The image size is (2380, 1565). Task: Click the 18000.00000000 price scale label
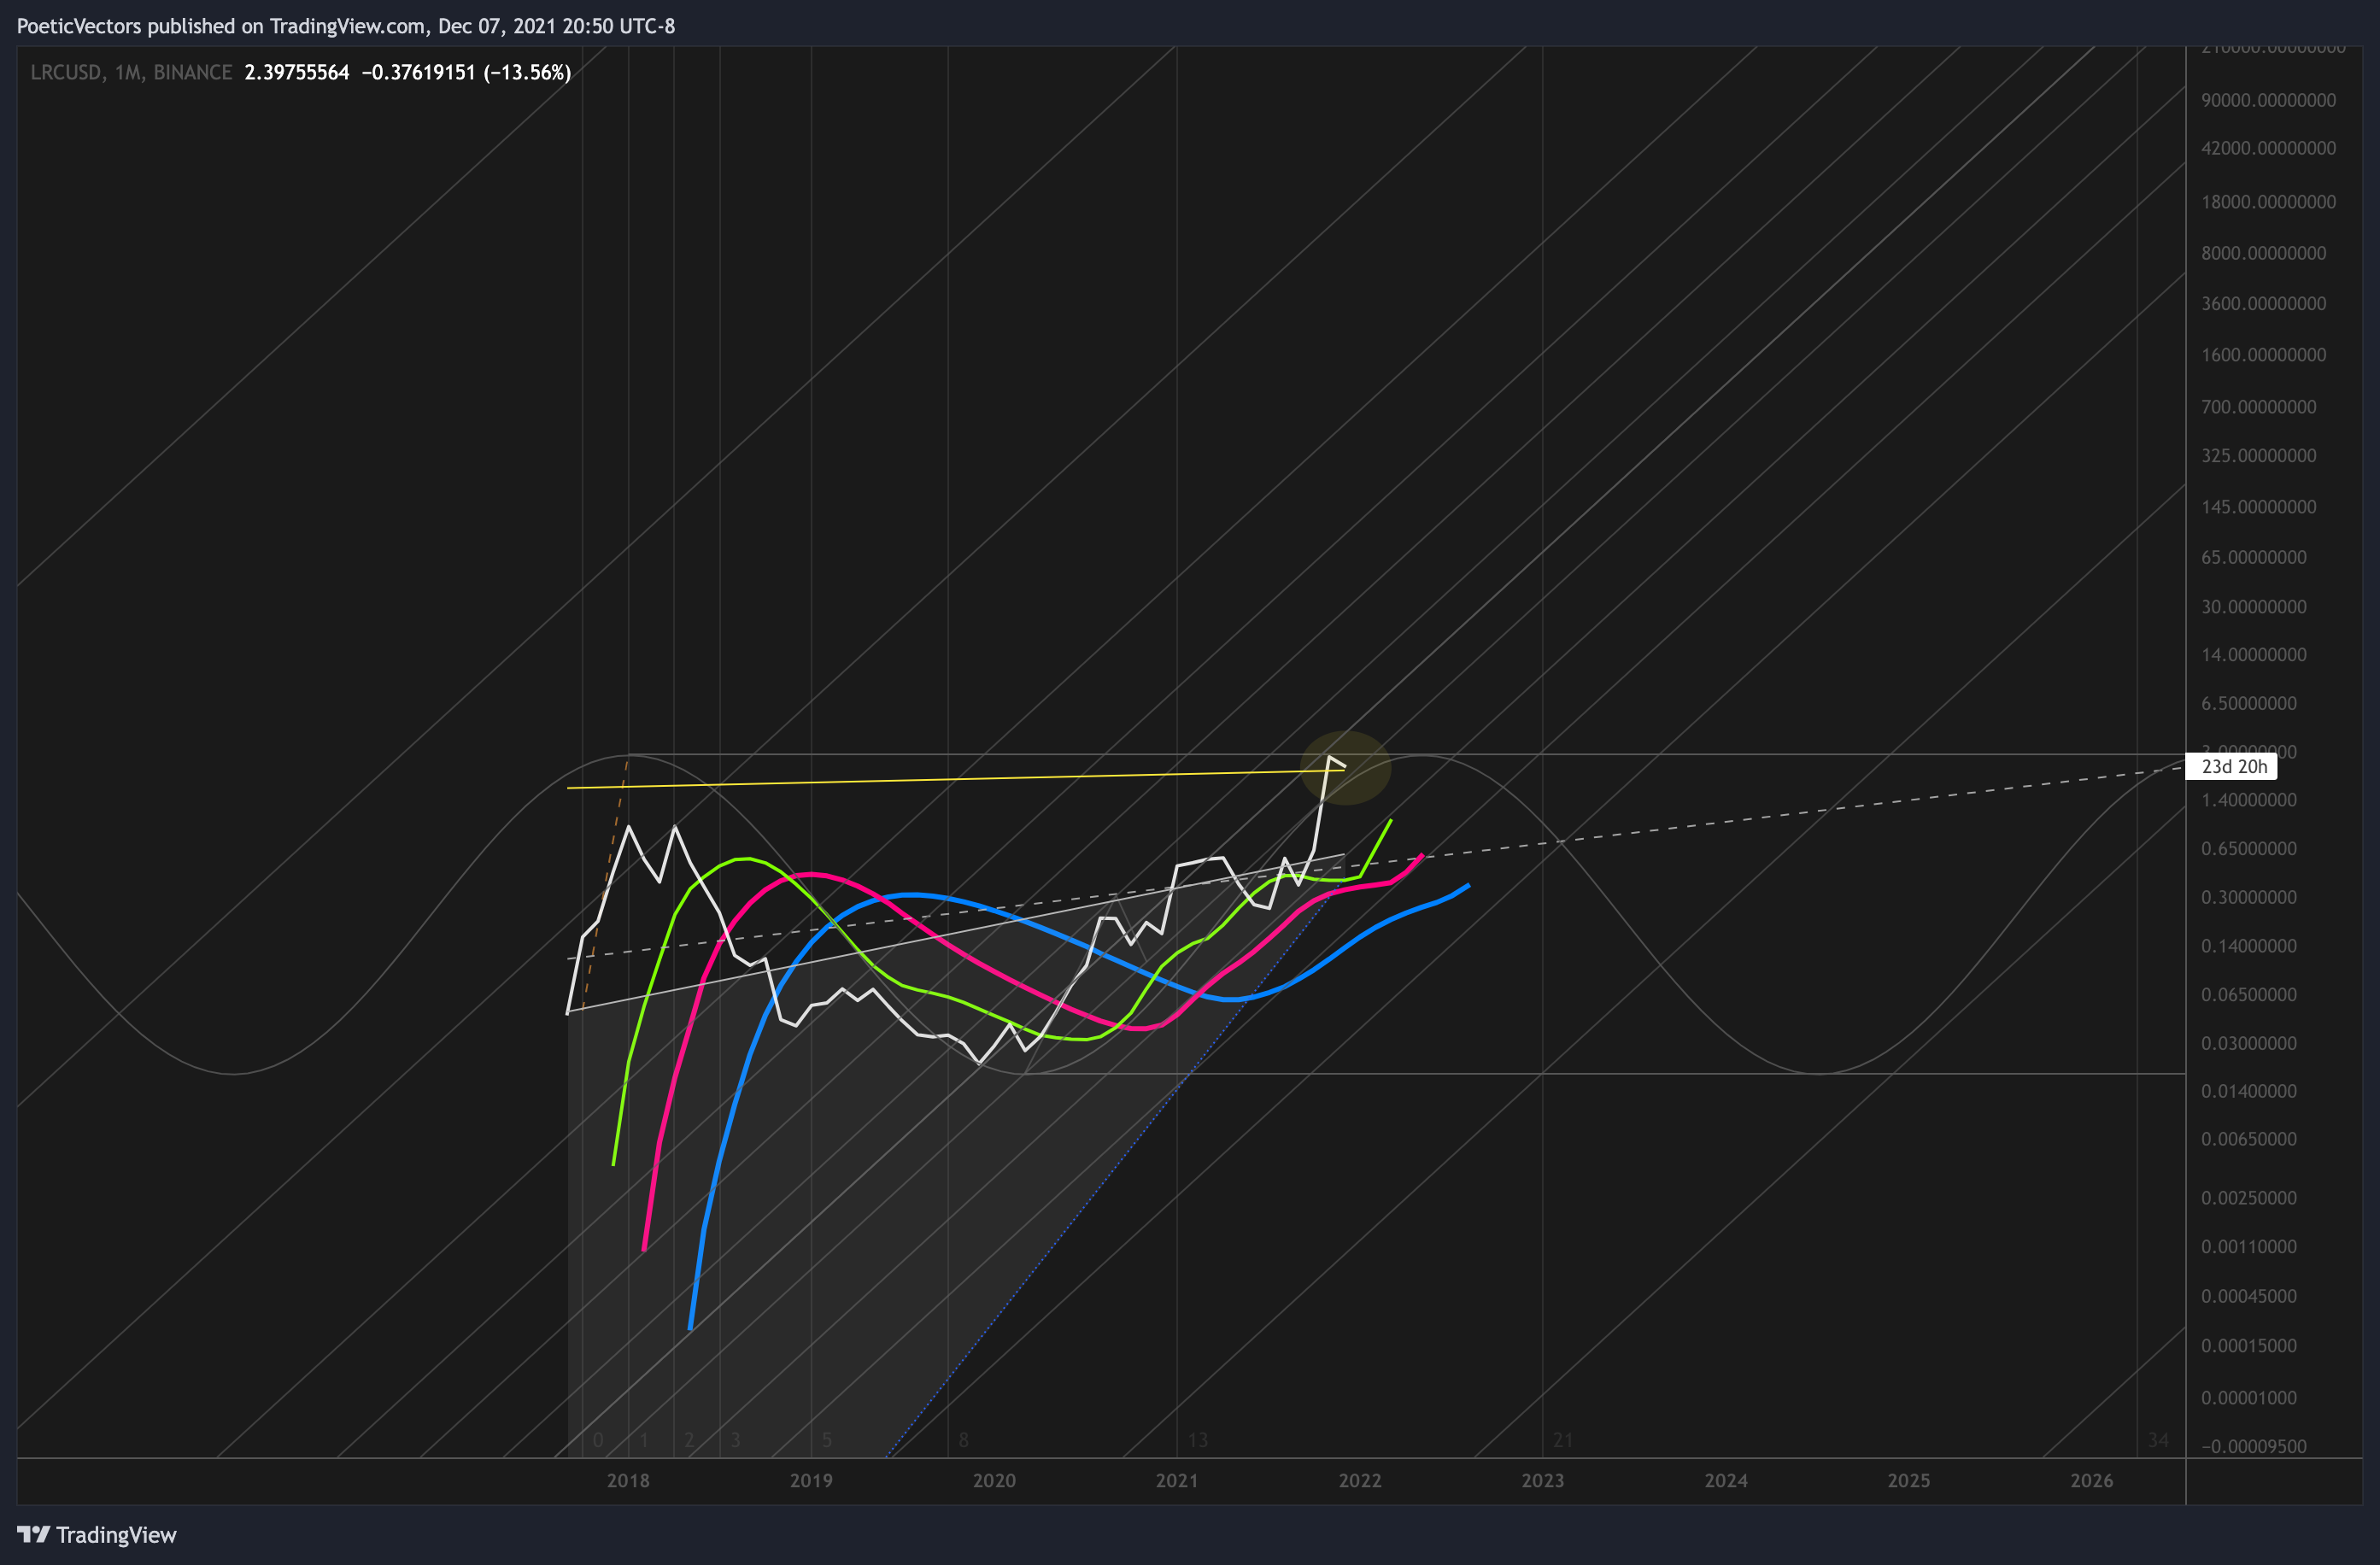pos(2268,202)
